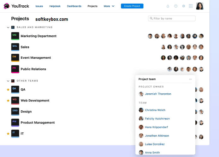This screenshot has width=219, height=157.
Task: Unstar the QA project
Action: 8,90
